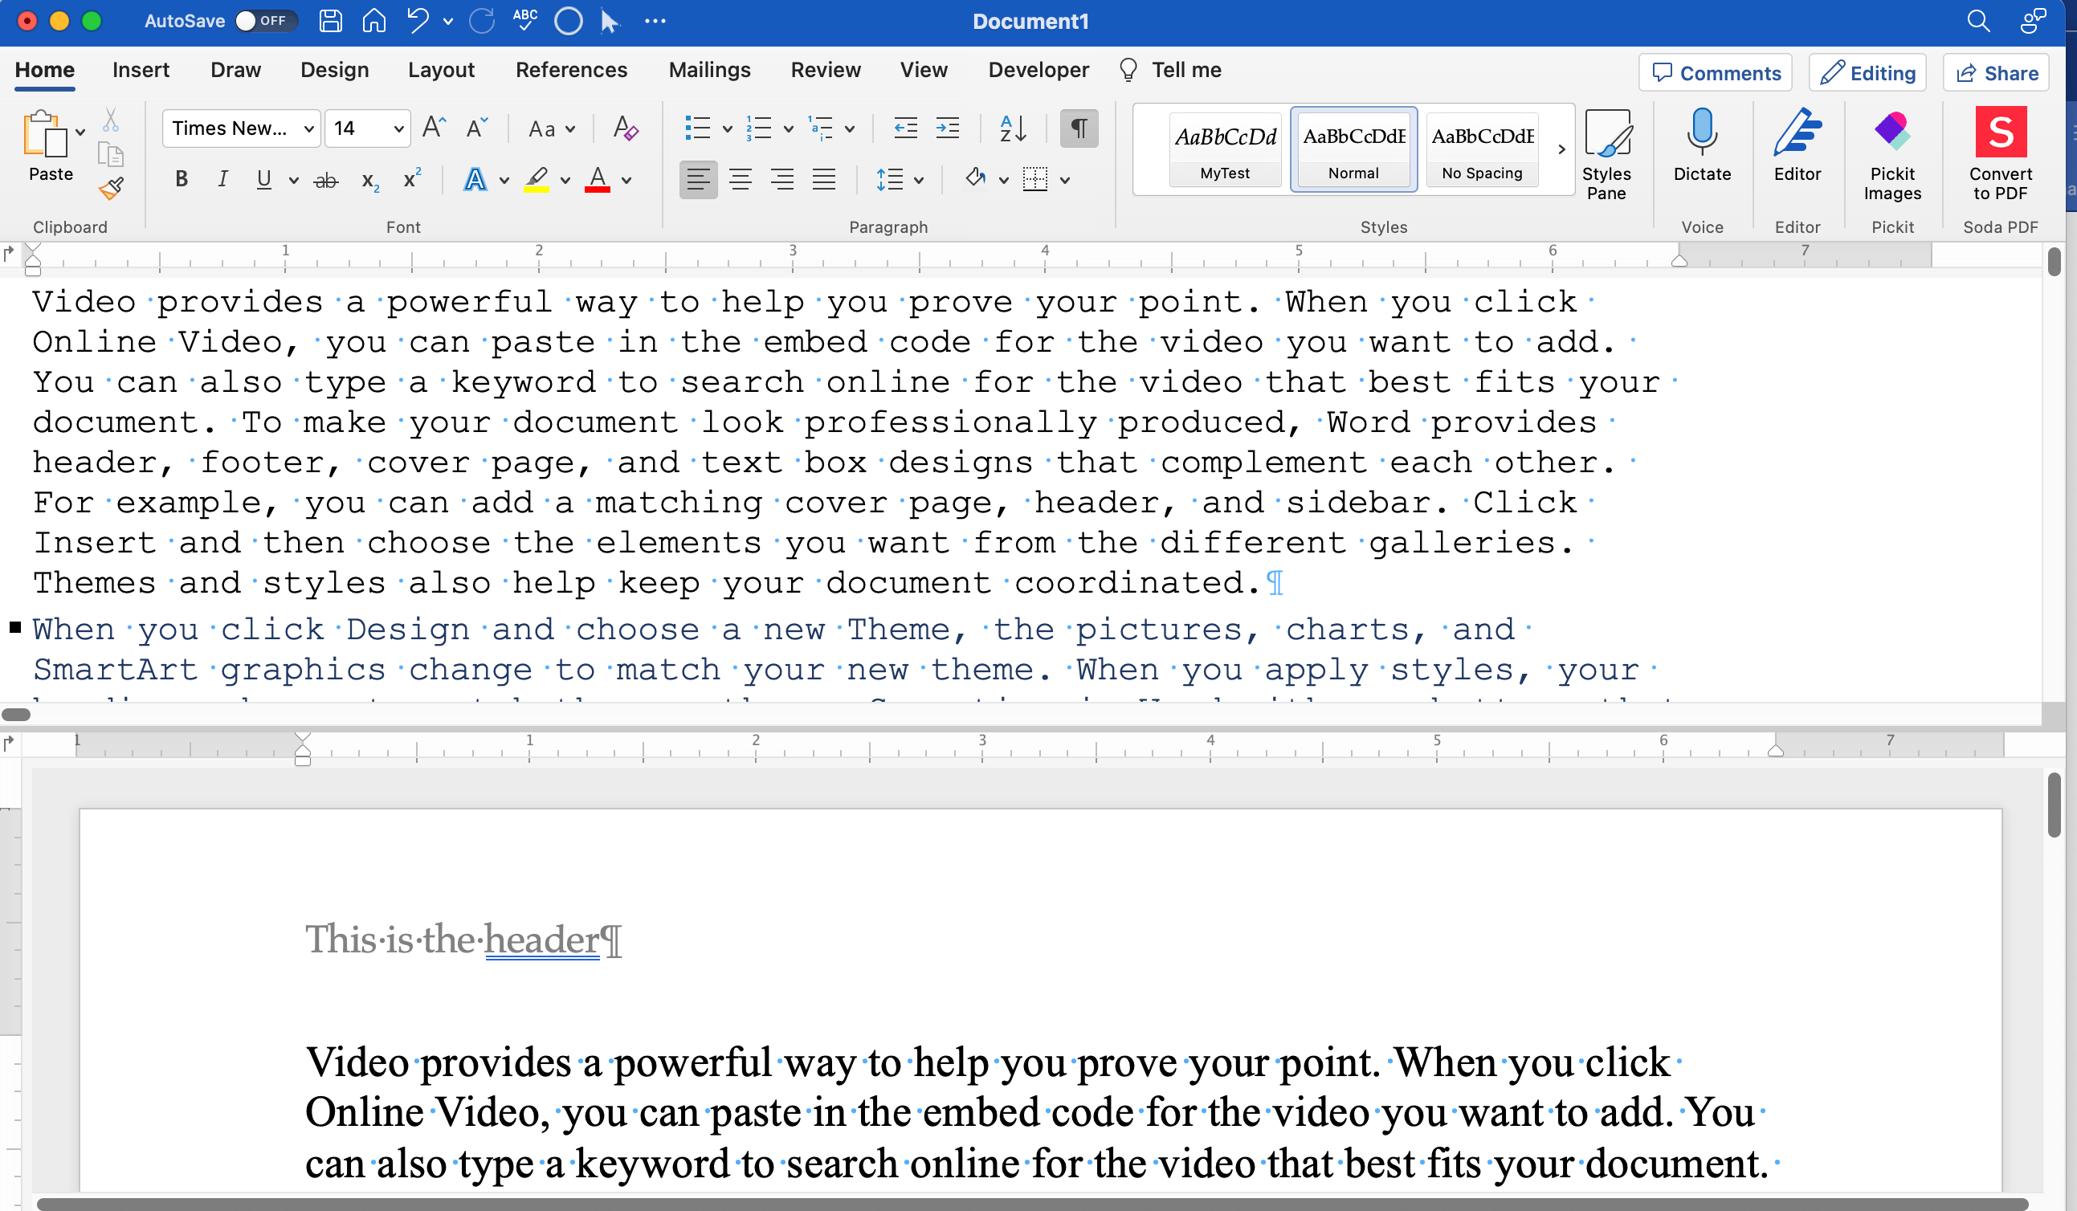Open the Layout tab
Image resolution: width=2077 pixels, height=1211 pixels.
pos(441,70)
